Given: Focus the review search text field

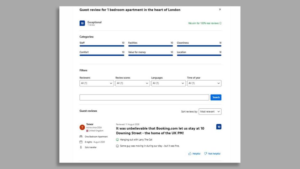Looking at the screenshot, I should tap(144, 97).
